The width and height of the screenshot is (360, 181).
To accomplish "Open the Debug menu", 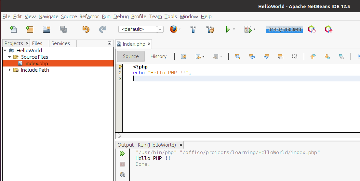I will (x=121, y=17).
